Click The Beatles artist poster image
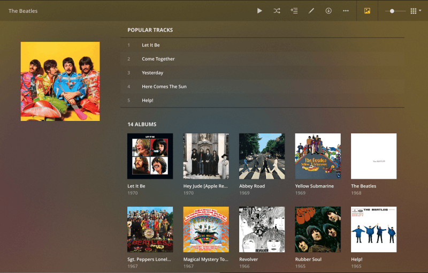428x273 pixels. pyautogui.click(x=60, y=81)
